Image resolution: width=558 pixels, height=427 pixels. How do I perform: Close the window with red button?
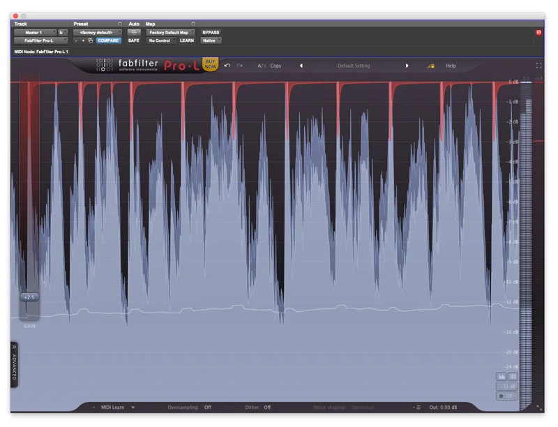pos(15,16)
